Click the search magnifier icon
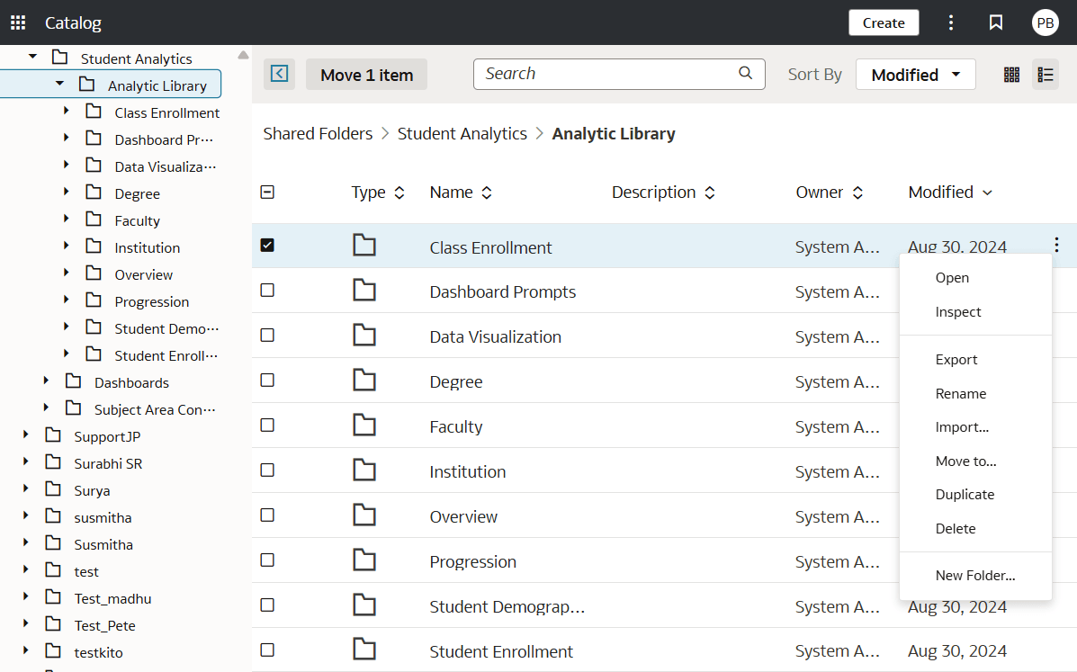This screenshot has height=672, width=1077. (745, 73)
